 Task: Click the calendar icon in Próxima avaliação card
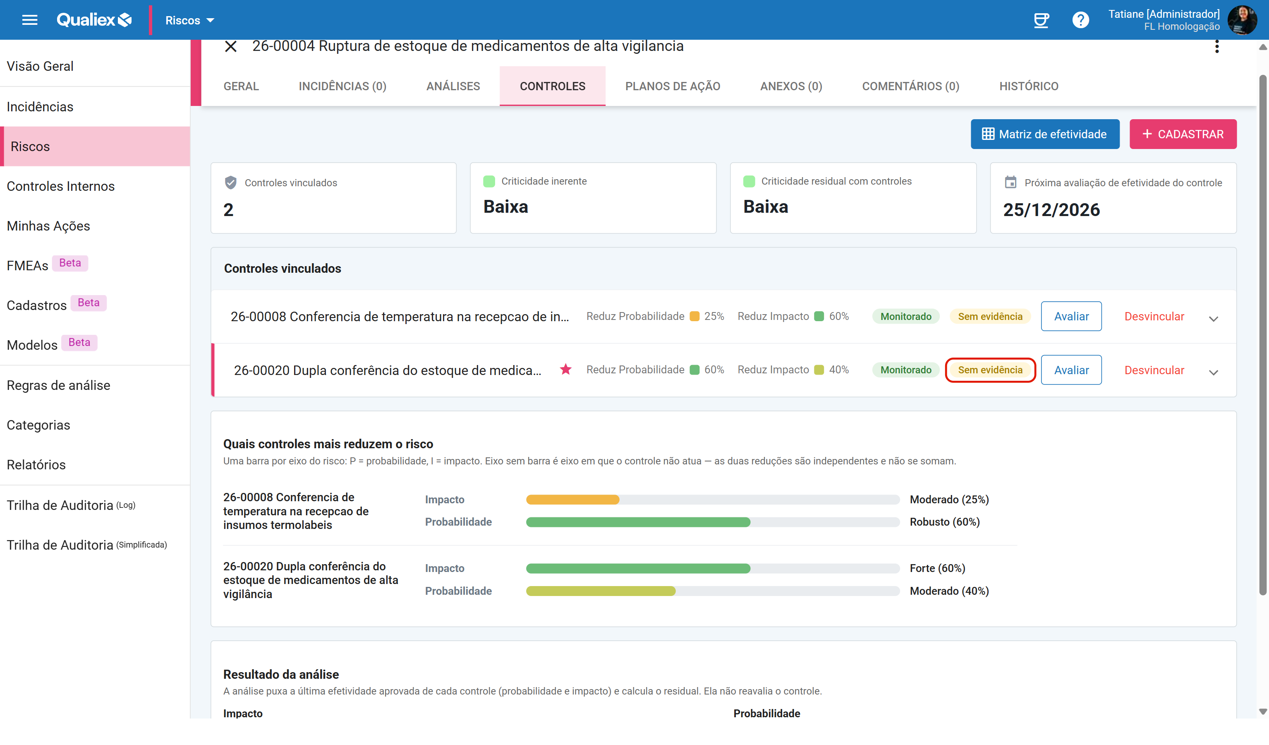[1010, 182]
